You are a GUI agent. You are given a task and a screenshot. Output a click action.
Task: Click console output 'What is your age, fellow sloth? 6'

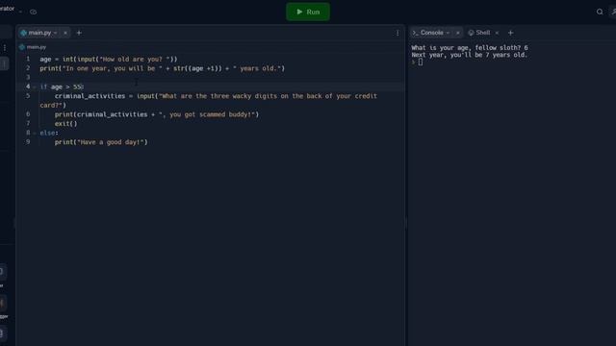[x=470, y=48]
